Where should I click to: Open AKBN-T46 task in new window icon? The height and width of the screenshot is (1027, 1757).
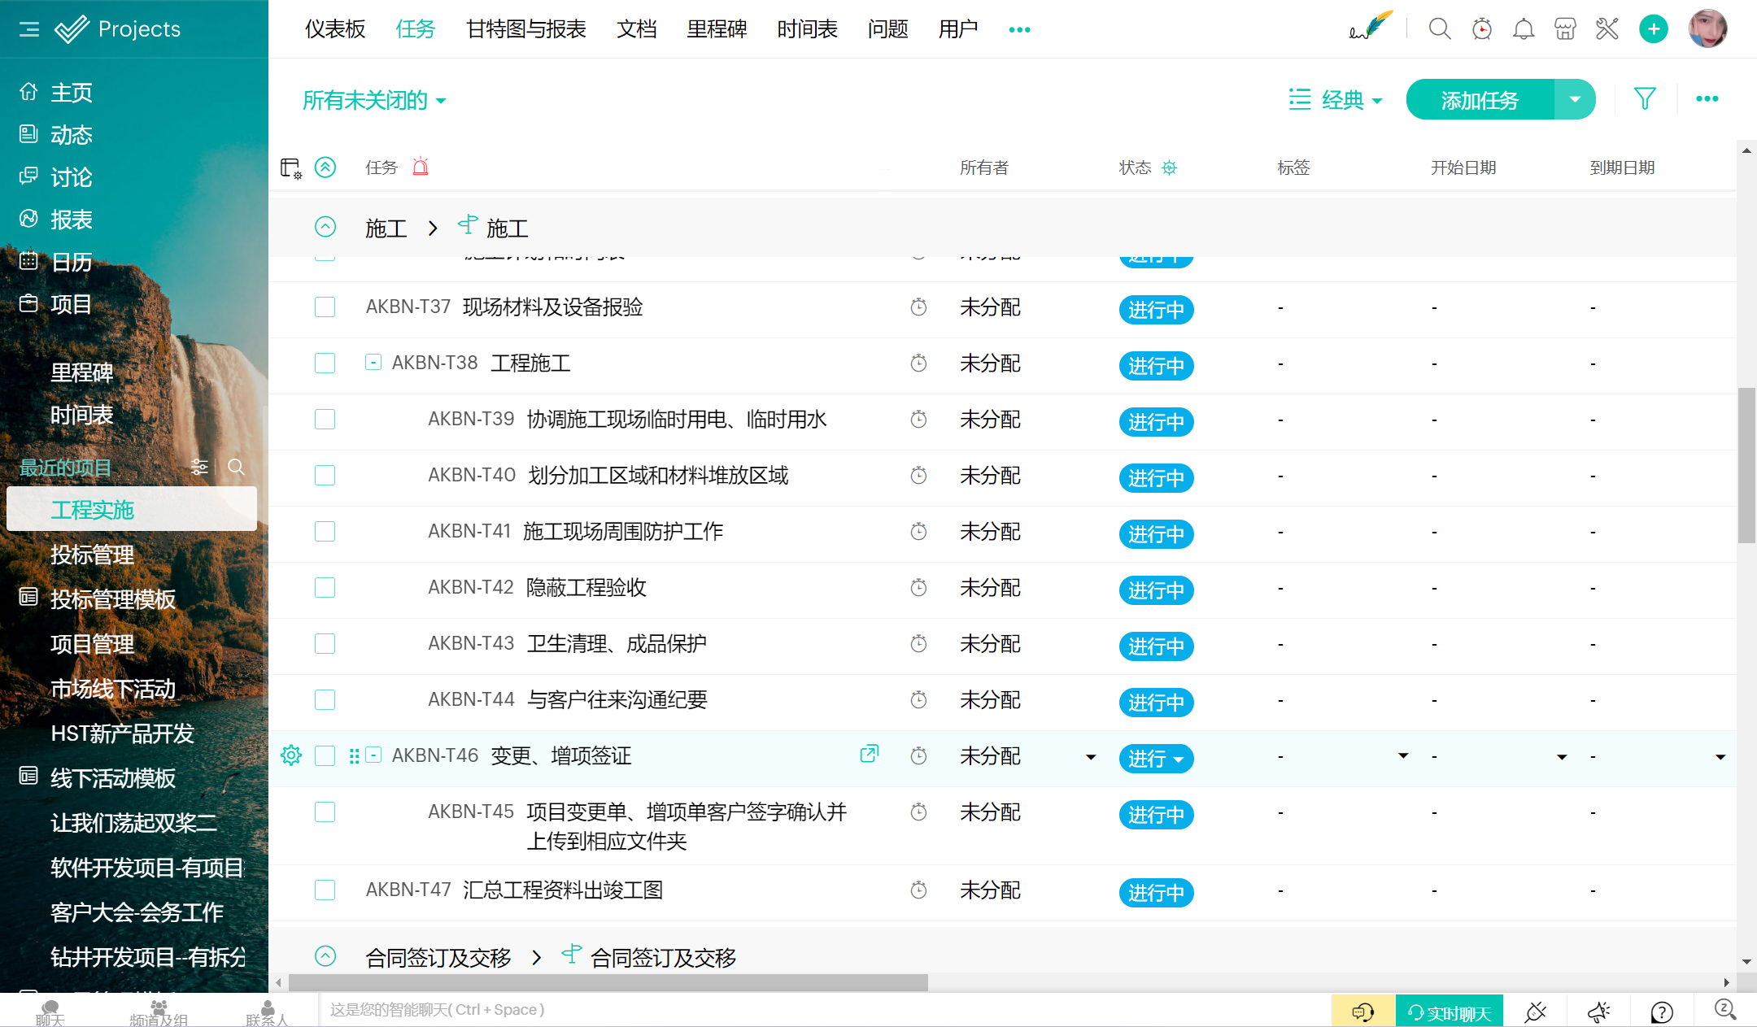tap(869, 754)
